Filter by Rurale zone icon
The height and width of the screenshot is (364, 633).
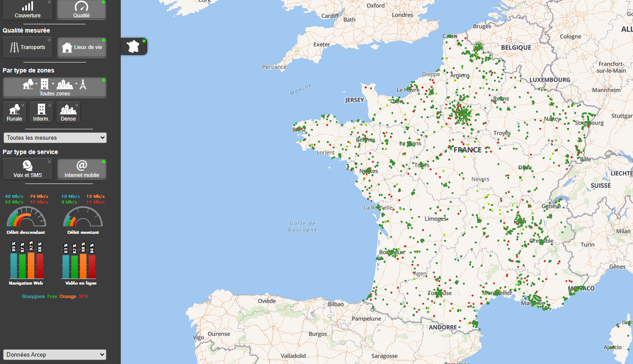click(14, 109)
